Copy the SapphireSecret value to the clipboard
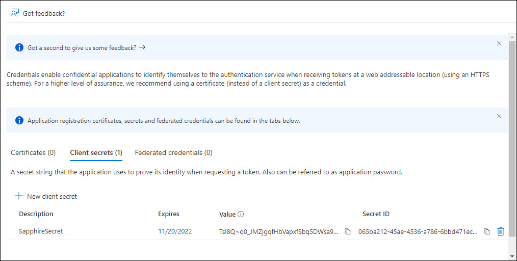 point(348,231)
